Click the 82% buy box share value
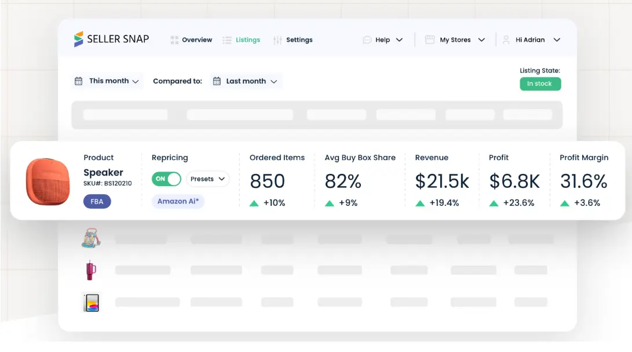The image size is (632, 352). (343, 181)
